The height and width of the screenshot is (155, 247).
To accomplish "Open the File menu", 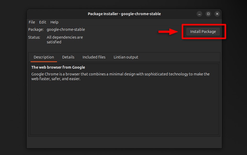I will pos(32,22).
